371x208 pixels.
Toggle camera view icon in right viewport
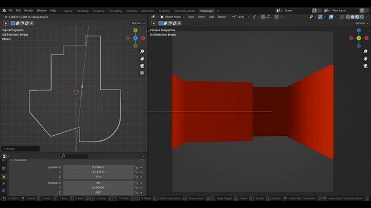click(x=366, y=66)
